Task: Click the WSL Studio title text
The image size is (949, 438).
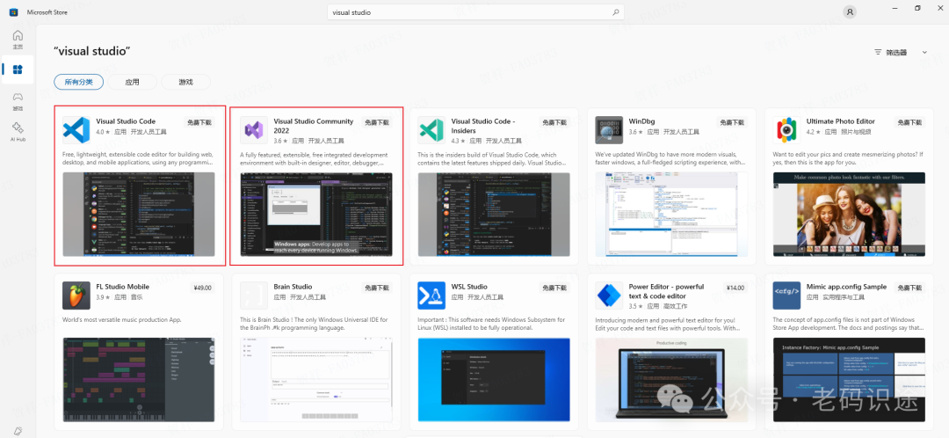Action: pos(470,287)
